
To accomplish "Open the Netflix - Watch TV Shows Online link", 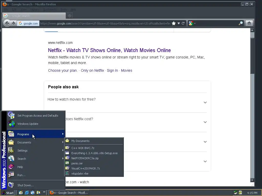I will (x=109, y=50).
